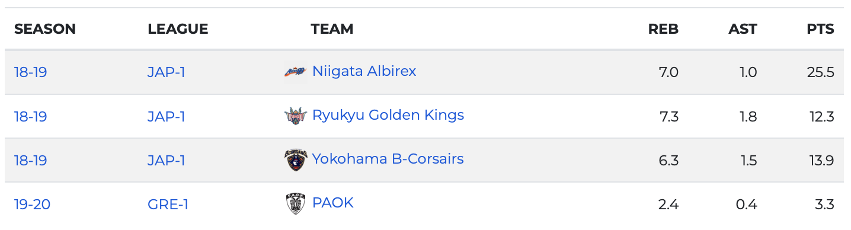
Task: Open the Yokohama B-Corsairs team link
Action: pos(388,159)
